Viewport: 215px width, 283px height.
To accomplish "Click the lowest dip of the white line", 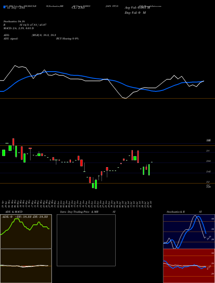I will click(x=126, y=98).
